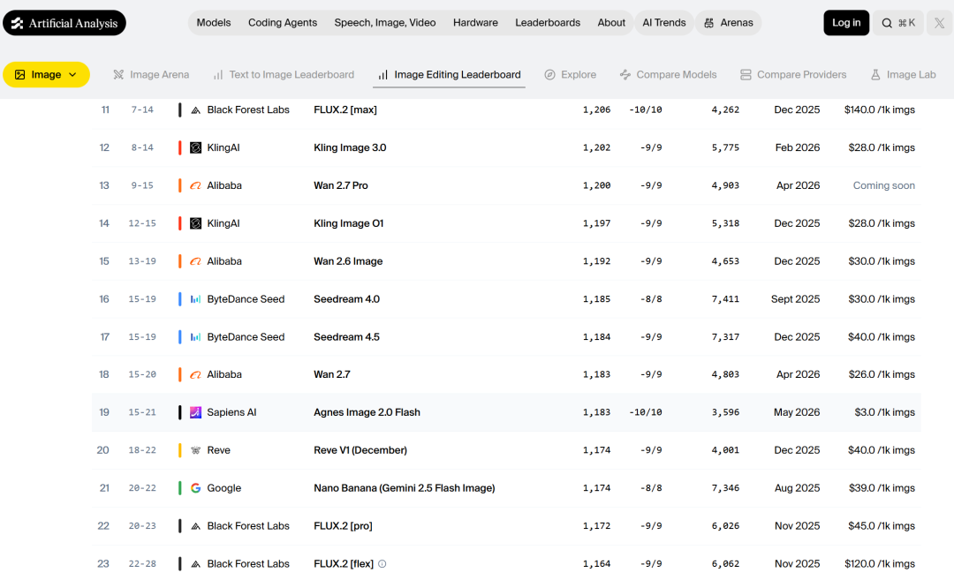954x580 pixels.
Task: Click the Image Editing Leaderboard bar icon
Action: click(x=382, y=75)
